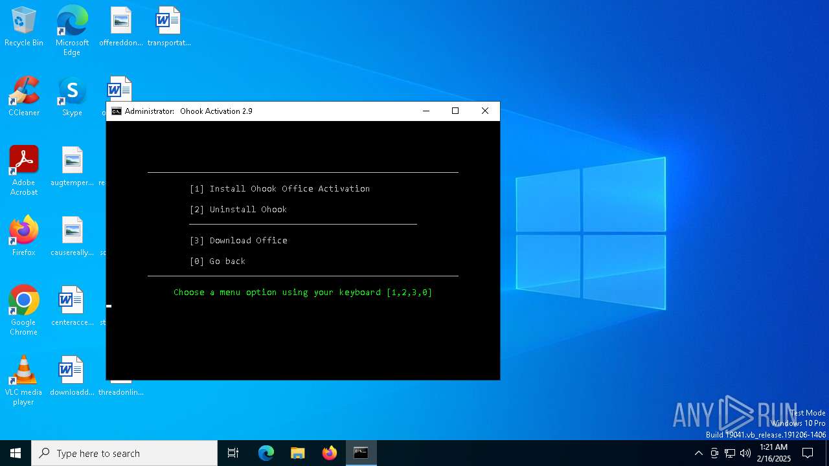Open the Recycle Bin desktop icon
This screenshot has width=829, height=466.
(x=24, y=27)
